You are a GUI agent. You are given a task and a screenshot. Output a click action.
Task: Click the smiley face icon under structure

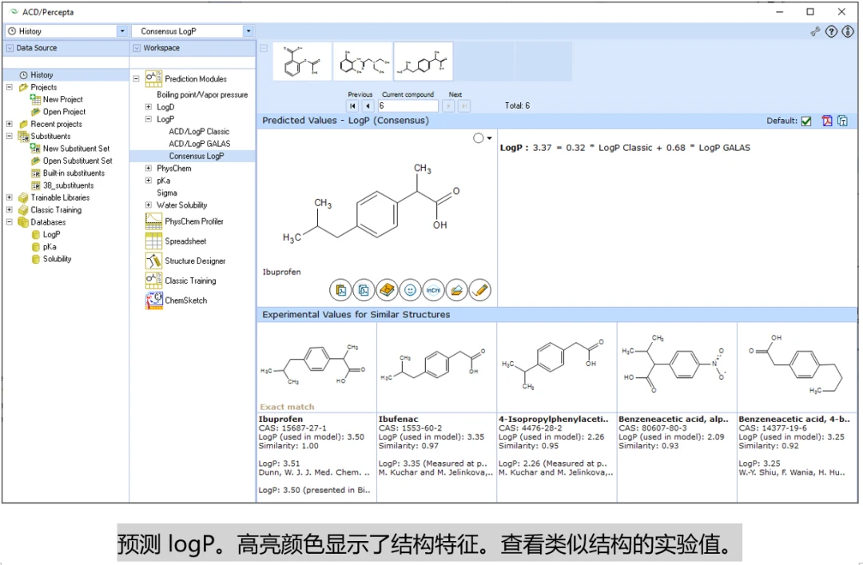(410, 290)
